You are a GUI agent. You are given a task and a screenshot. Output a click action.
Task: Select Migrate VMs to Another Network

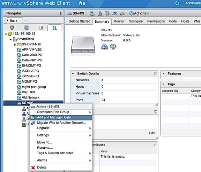tap(61, 123)
